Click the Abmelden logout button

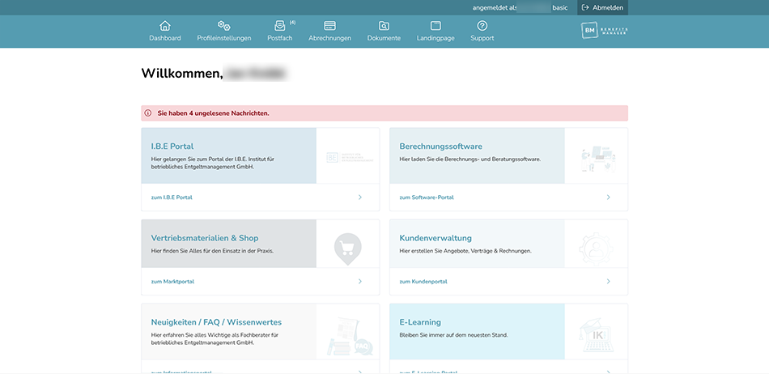[602, 7]
